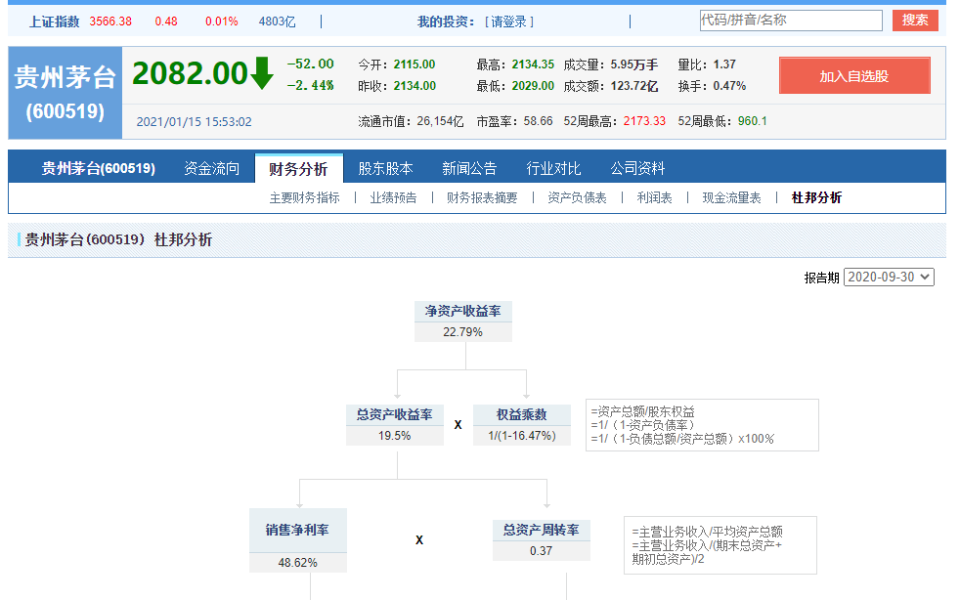
Task: Open the 请登录 login link
Action: [509, 22]
